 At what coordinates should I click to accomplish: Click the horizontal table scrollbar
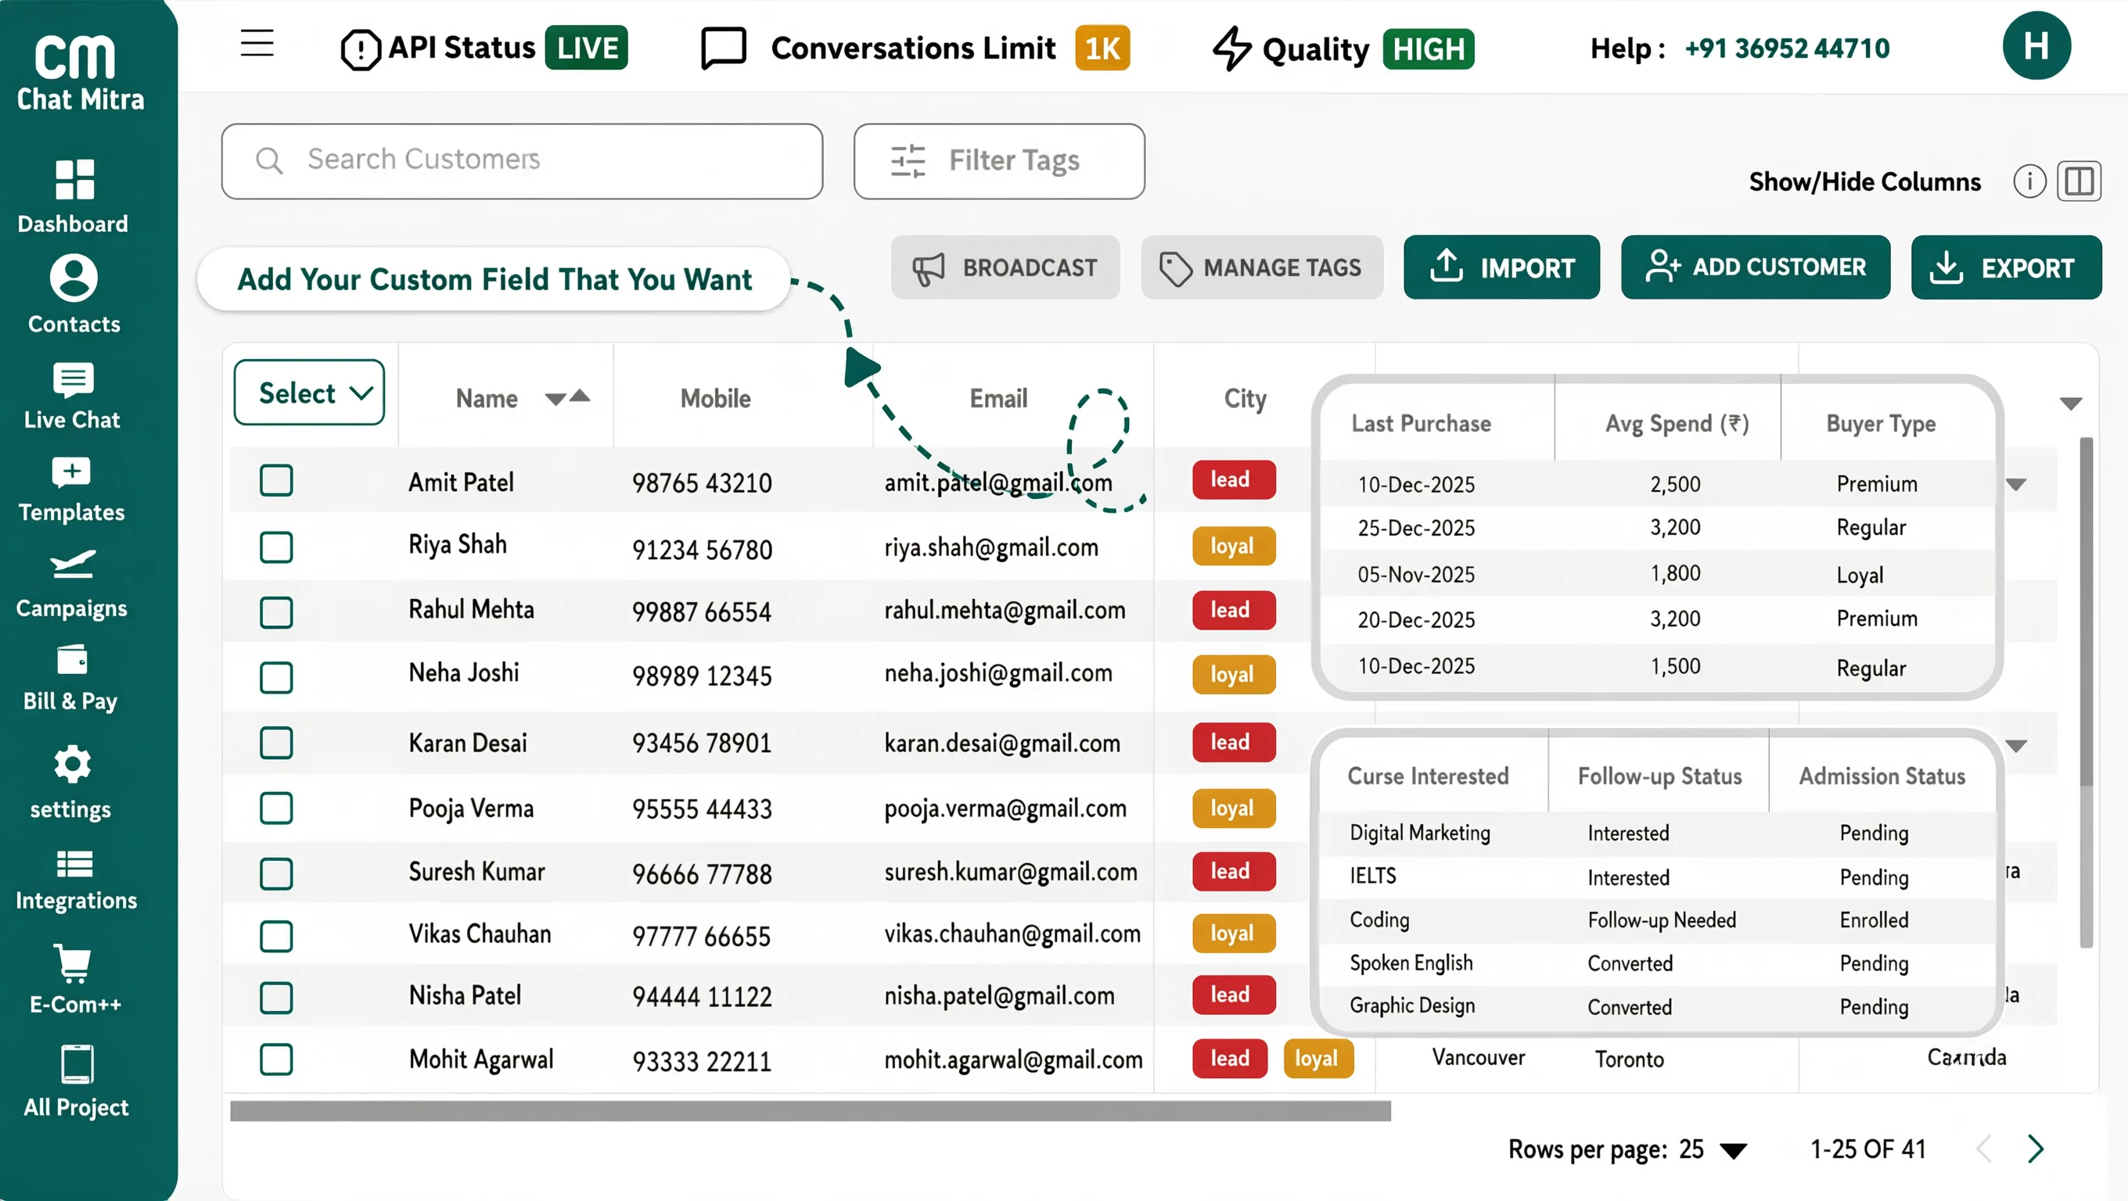coord(811,1111)
